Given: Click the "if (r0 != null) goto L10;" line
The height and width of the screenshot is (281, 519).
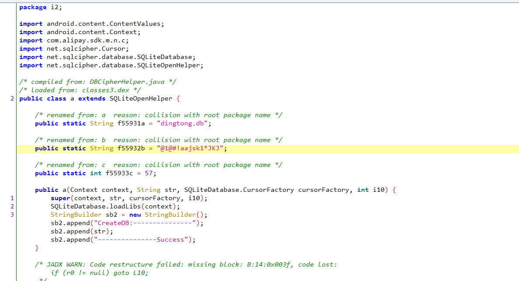Looking at the screenshot, I should click(x=100, y=273).
